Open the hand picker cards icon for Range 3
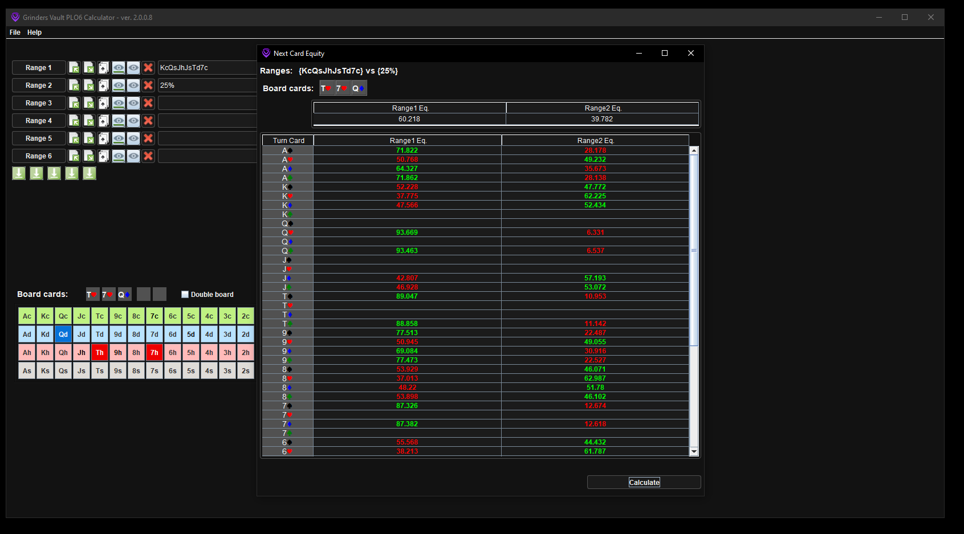The image size is (964, 534). pyautogui.click(x=103, y=103)
